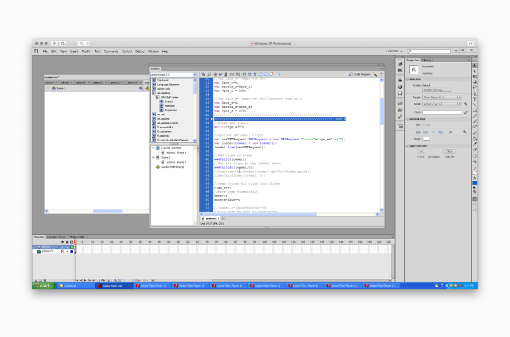Click the Actions panel help icon
Image resolution: width=510 pixels, height=337 pixels.
(381, 75)
